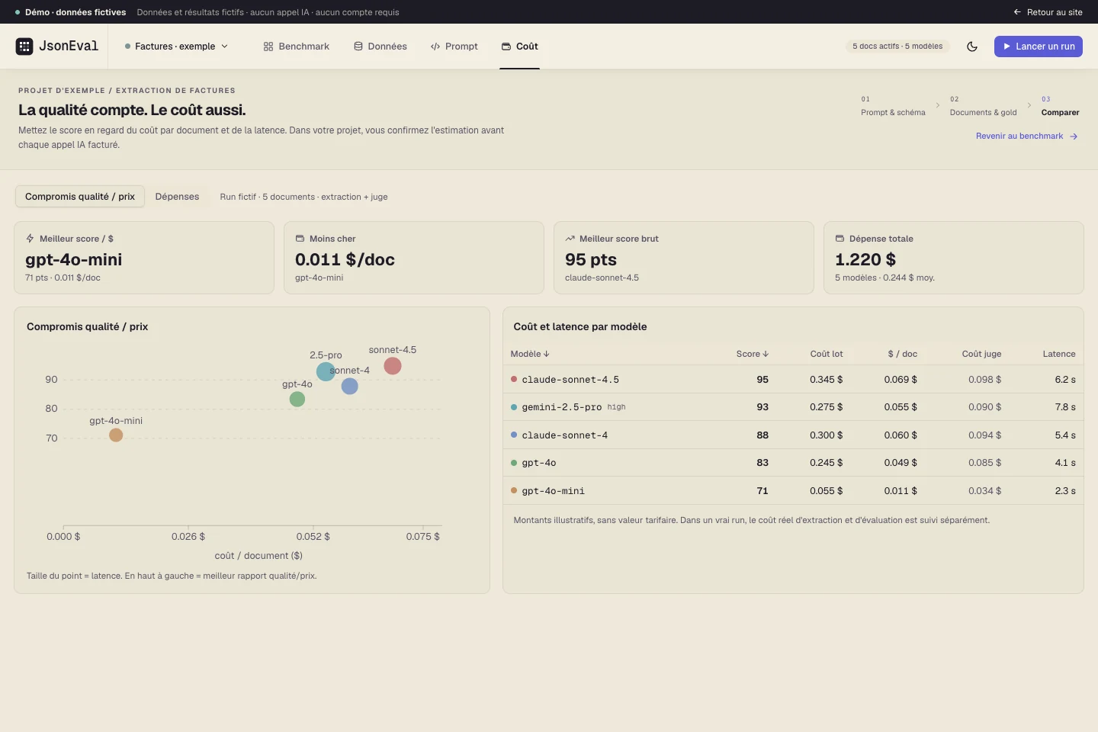Image resolution: width=1098 pixels, height=732 pixels.
Task: Open the Prompt tab
Action: [454, 47]
